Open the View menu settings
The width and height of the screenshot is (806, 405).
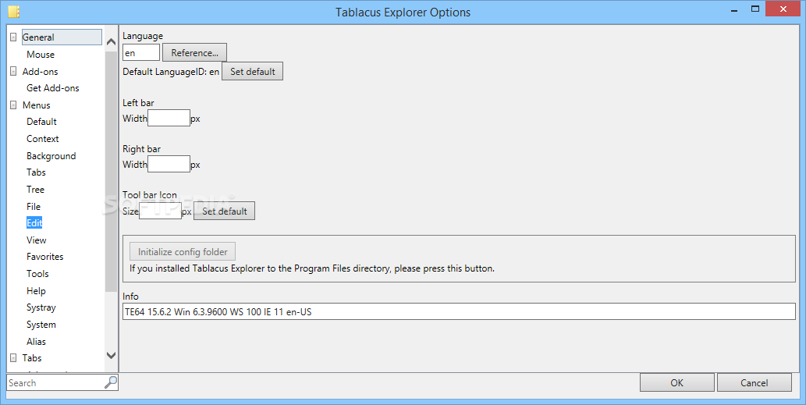pyautogui.click(x=37, y=240)
